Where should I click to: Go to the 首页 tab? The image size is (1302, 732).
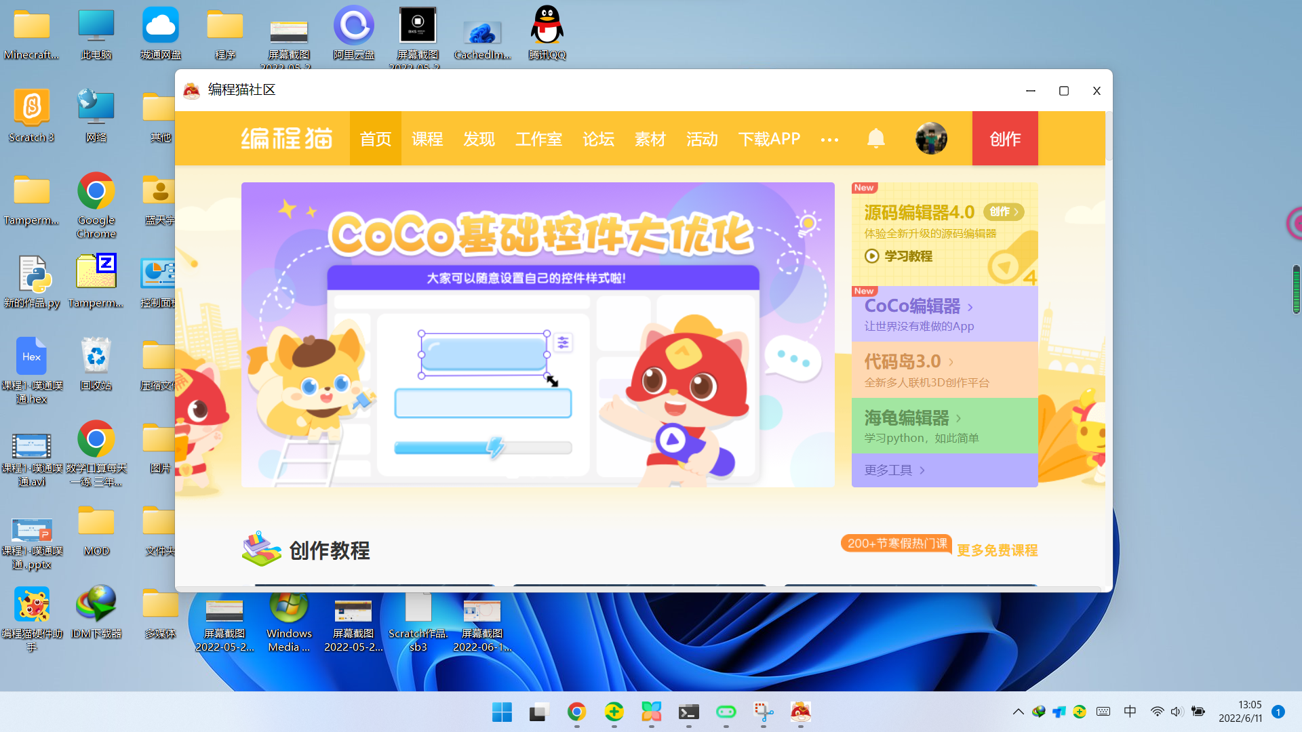[x=376, y=138]
